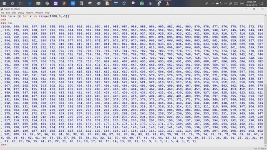Minimize the Python Shell window
Viewport: 267px width, 150px height.
point(246,9)
